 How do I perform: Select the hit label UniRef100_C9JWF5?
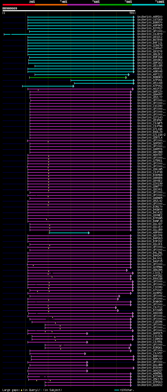[x=150, y=123]
